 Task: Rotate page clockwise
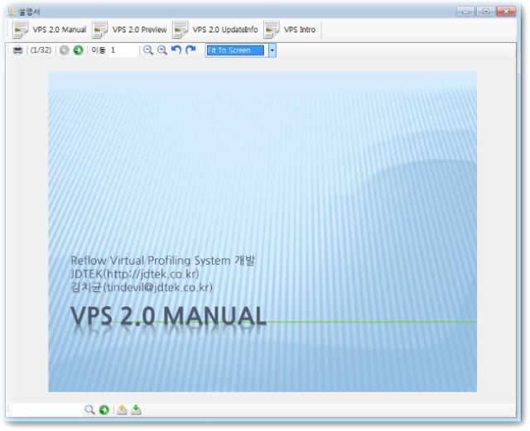point(190,50)
